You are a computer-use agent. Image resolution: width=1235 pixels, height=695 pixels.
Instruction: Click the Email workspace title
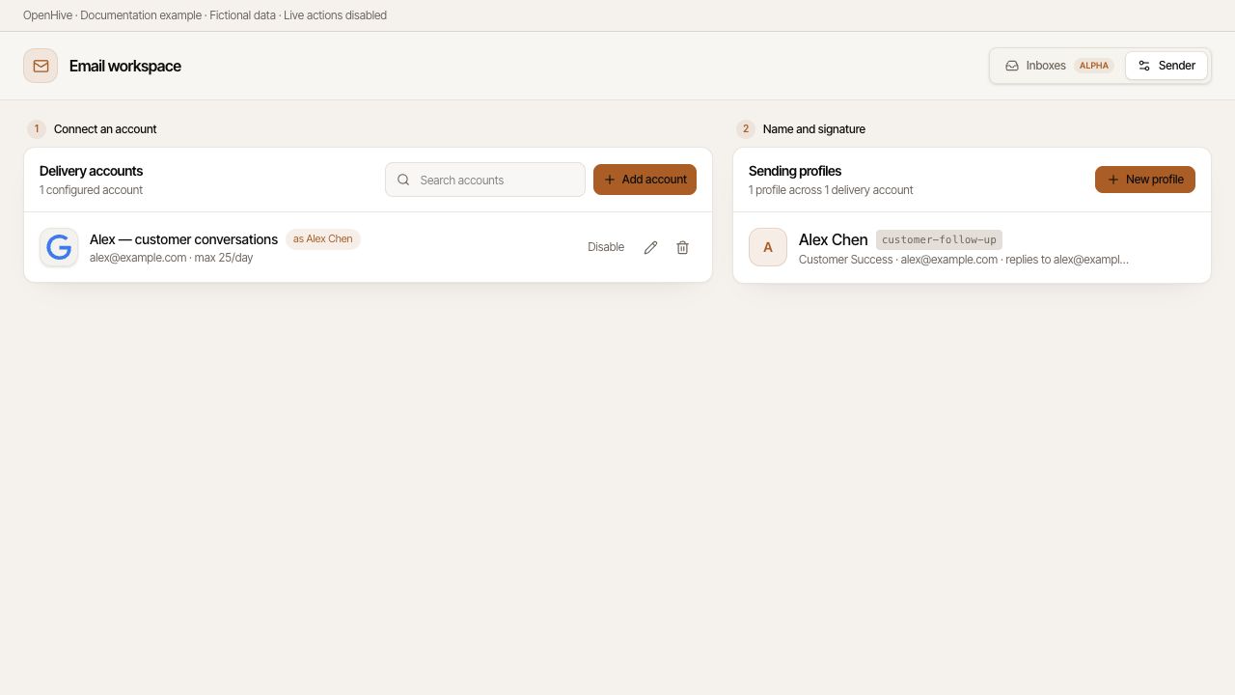(x=125, y=66)
